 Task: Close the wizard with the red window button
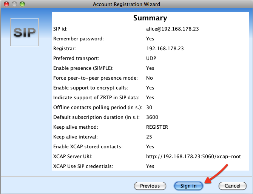pyautogui.click(x=6, y=4)
